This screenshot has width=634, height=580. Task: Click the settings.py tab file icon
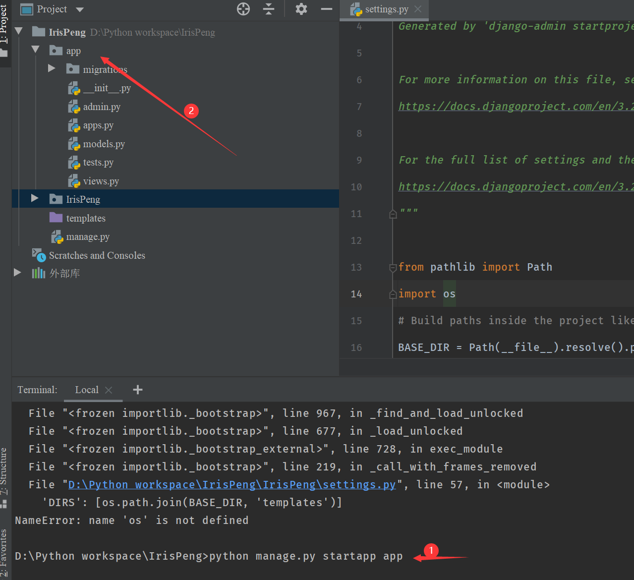coord(356,9)
